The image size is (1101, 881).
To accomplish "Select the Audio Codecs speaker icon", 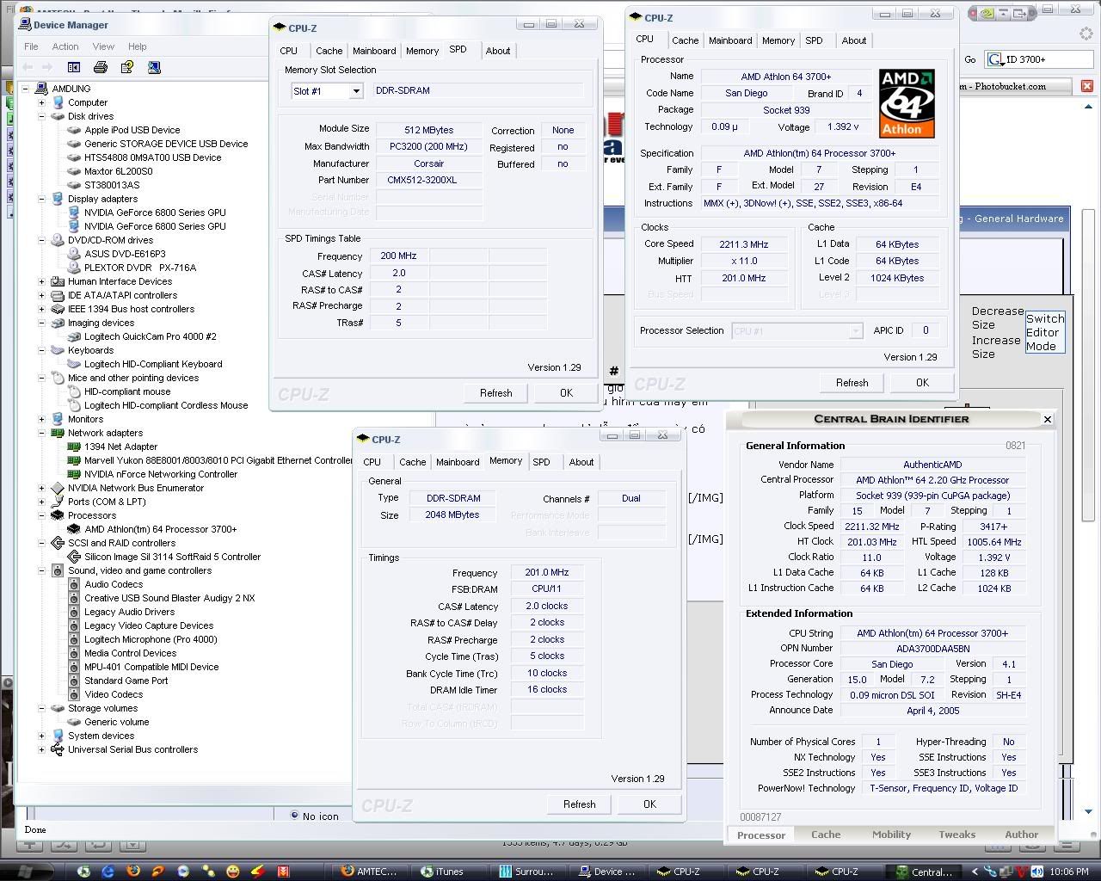I will [x=74, y=584].
